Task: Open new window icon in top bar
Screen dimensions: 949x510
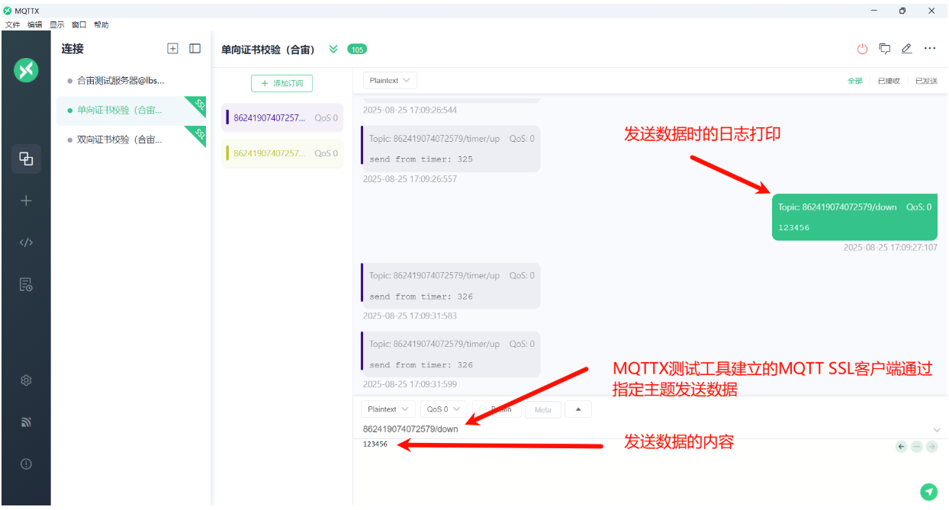Action: 884,49
